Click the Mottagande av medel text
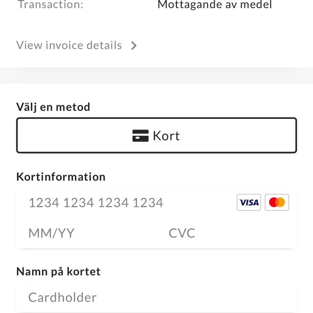 point(215,4)
